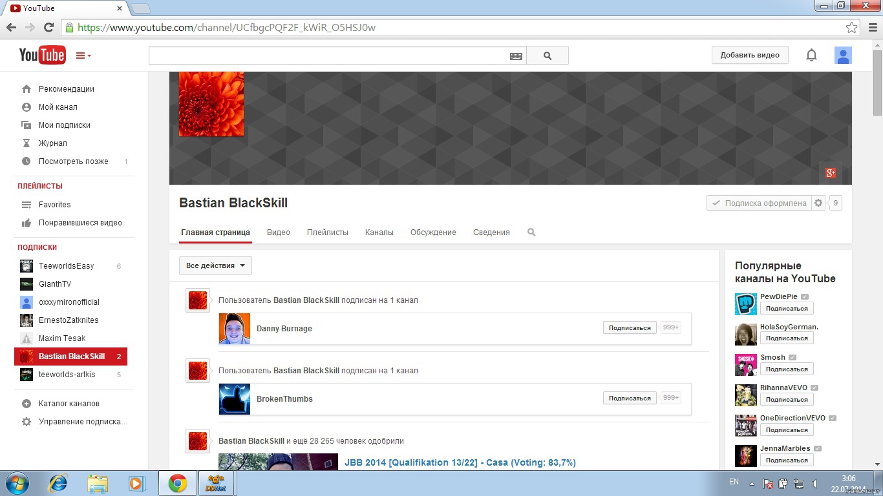Switch to the Плейлисты tab
883x496 pixels.
pyautogui.click(x=328, y=232)
